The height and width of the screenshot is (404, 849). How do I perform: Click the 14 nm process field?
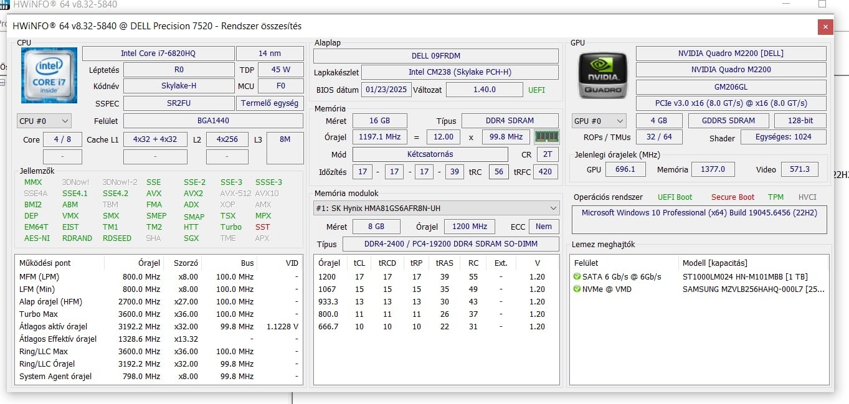[x=270, y=54]
